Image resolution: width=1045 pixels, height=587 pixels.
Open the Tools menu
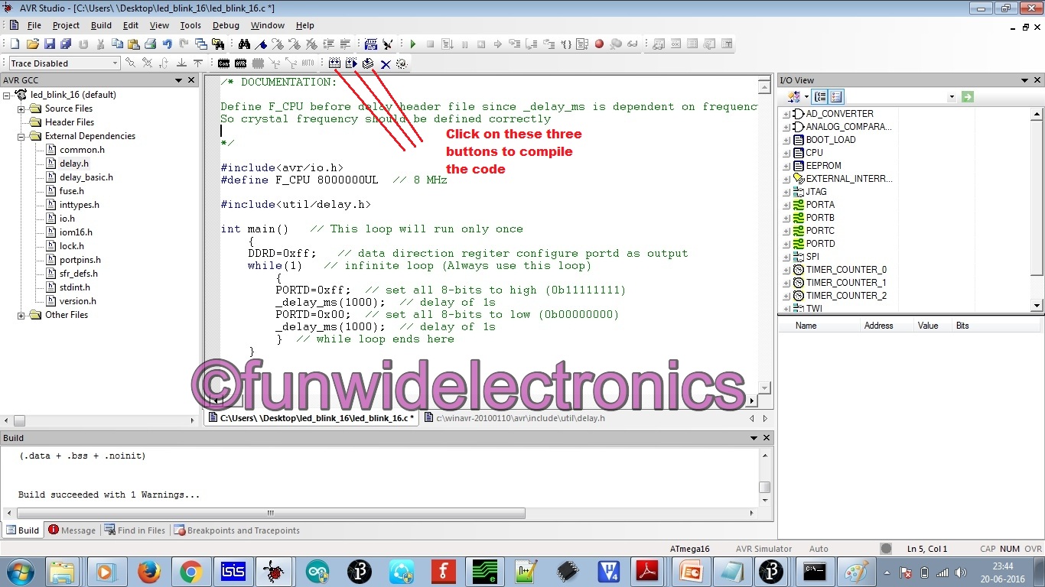point(190,25)
